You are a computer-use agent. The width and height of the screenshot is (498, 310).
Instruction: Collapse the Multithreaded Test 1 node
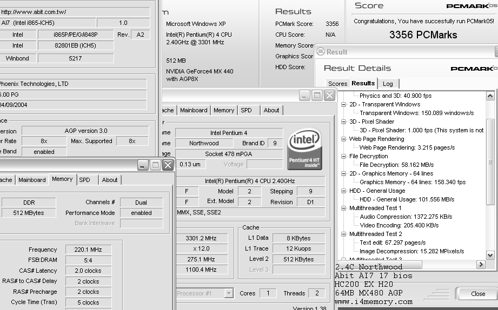(x=343, y=208)
